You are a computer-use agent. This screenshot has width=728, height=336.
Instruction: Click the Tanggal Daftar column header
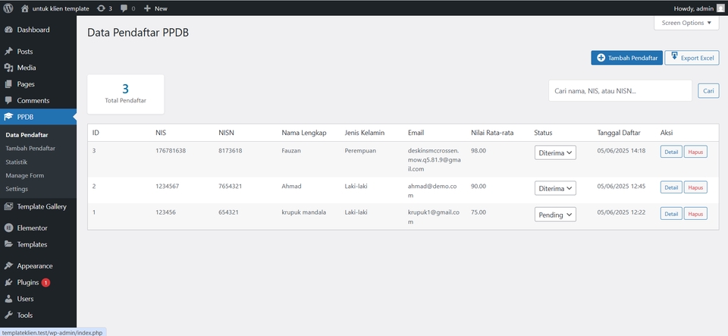pyautogui.click(x=619, y=133)
